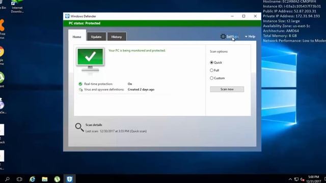Open File Explorer from taskbar
Screen dimensions: 326x183
[x=45, y=179]
